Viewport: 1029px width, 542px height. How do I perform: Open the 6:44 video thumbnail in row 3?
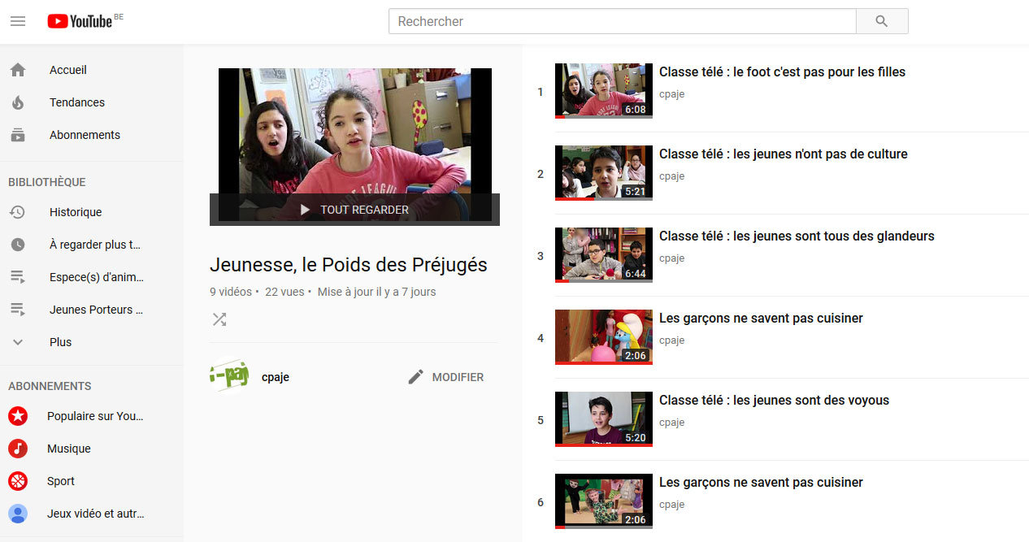[604, 255]
